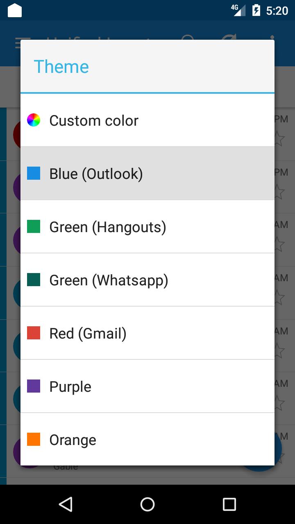This screenshot has height=524, width=295.
Task: Tap the battery charging status icon
Action: click(256, 10)
